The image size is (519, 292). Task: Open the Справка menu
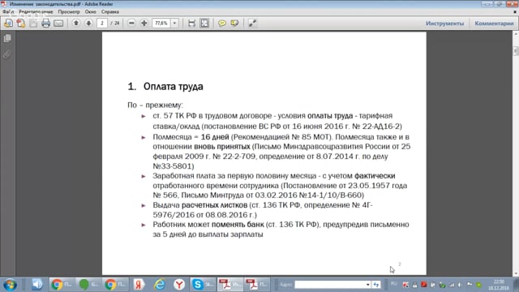click(110, 11)
